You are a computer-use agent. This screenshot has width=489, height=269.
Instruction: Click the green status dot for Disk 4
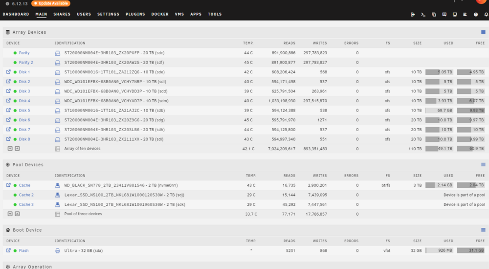pyautogui.click(x=15, y=101)
